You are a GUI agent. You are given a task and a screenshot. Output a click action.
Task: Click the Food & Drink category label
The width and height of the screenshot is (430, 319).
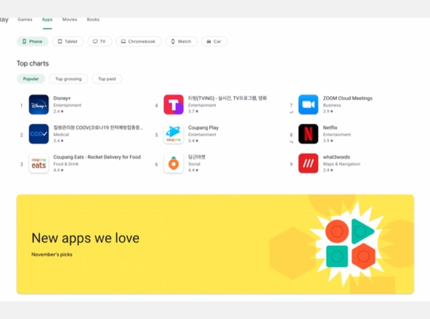pyautogui.click(x=66, y=164)
